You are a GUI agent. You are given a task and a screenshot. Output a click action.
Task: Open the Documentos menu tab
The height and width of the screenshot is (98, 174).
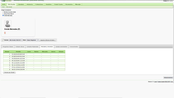point(69,4)
